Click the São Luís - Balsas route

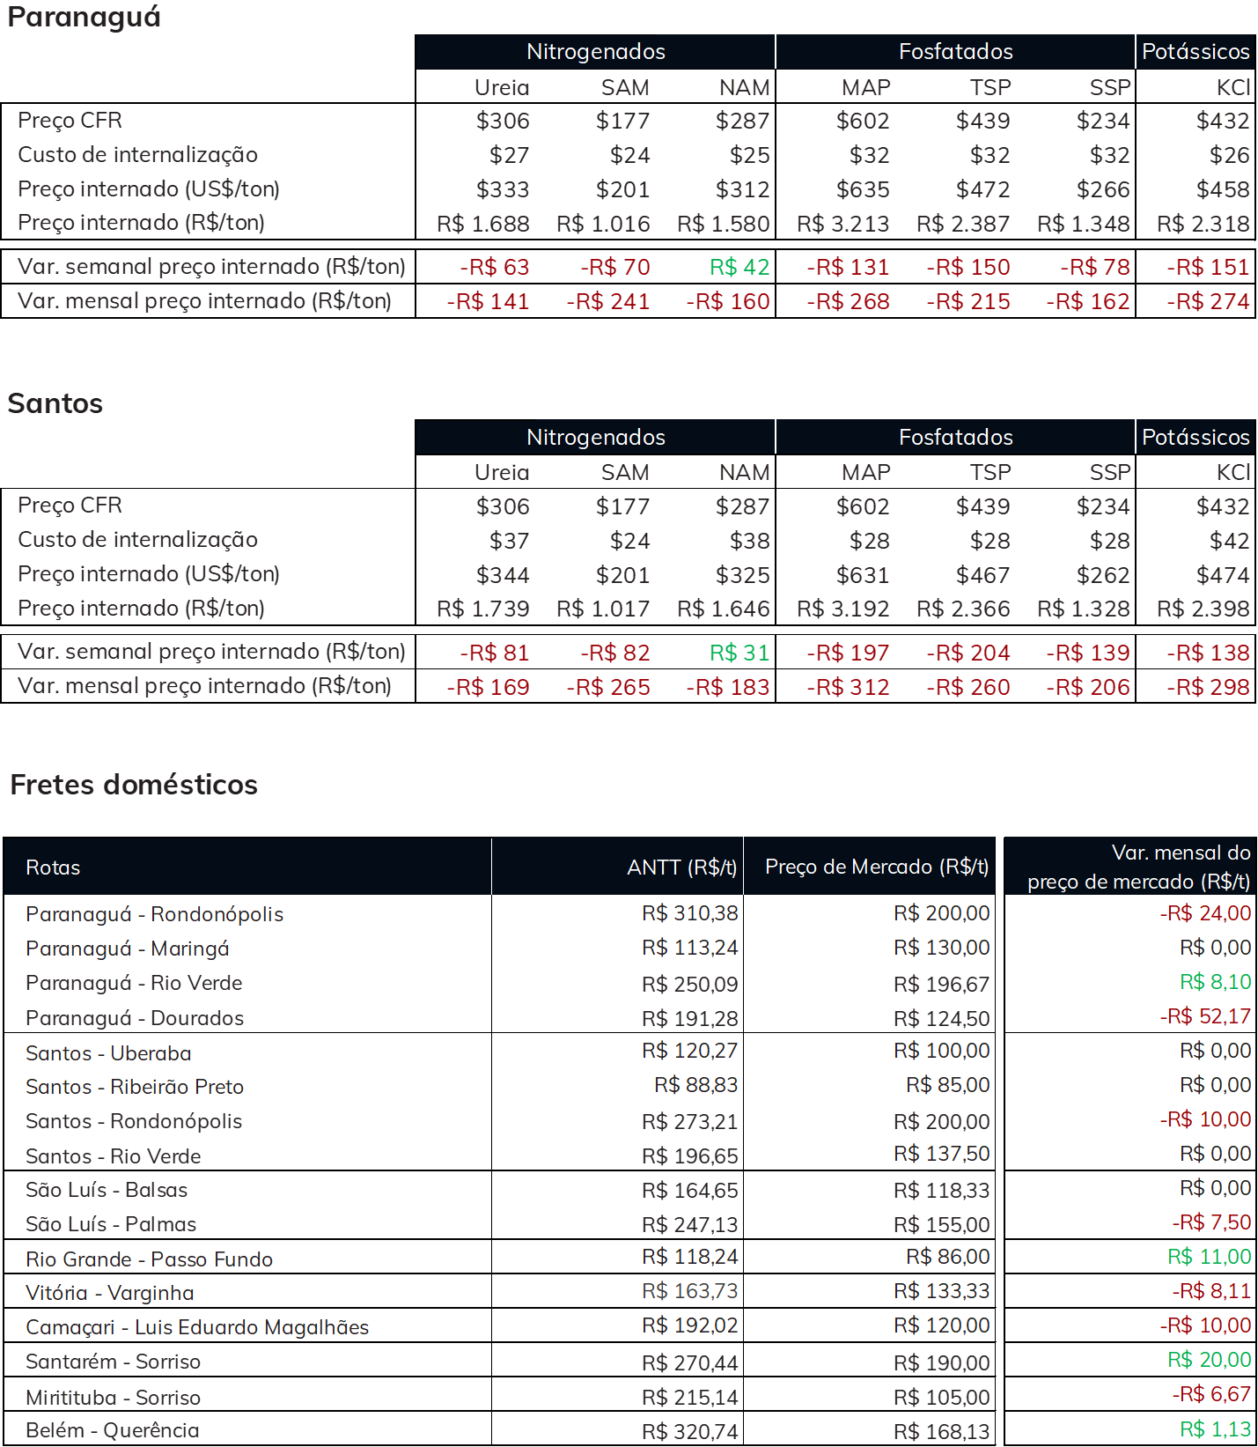click(107, 1190)
